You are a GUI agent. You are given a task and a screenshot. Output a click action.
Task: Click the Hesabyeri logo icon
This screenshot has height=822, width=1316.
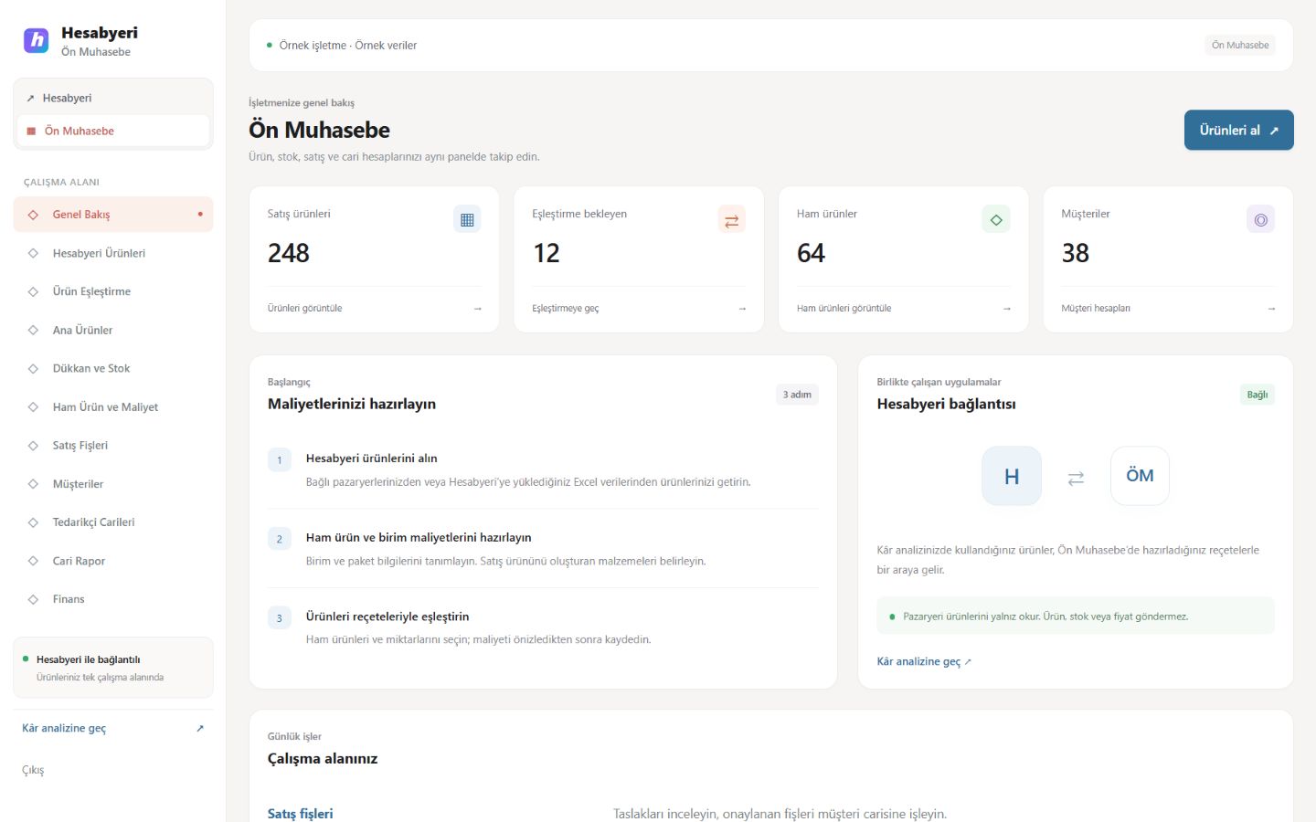(37, 40)
